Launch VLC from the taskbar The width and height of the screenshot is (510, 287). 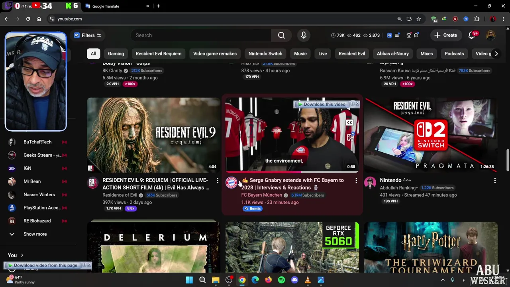tap(308, 280)
